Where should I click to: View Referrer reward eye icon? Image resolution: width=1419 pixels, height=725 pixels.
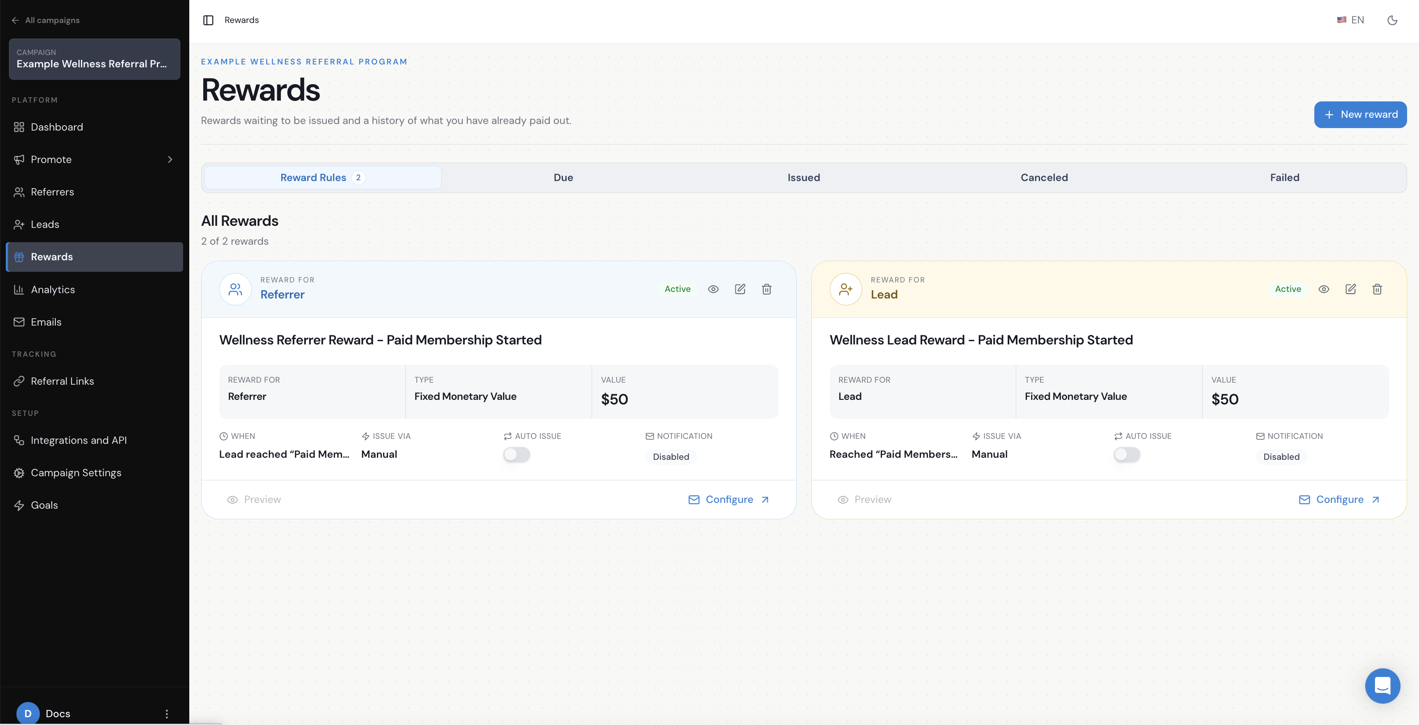[713, 289]
